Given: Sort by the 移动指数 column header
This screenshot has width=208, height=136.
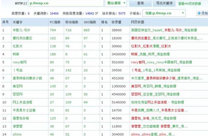Looking at the screenshot, I should coord(72,22).
